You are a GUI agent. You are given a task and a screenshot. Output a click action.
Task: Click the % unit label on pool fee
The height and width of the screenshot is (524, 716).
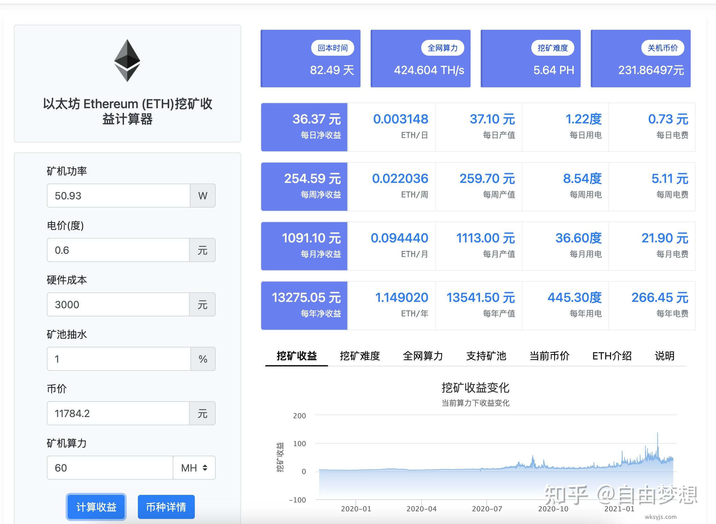[x=203, y=359]
